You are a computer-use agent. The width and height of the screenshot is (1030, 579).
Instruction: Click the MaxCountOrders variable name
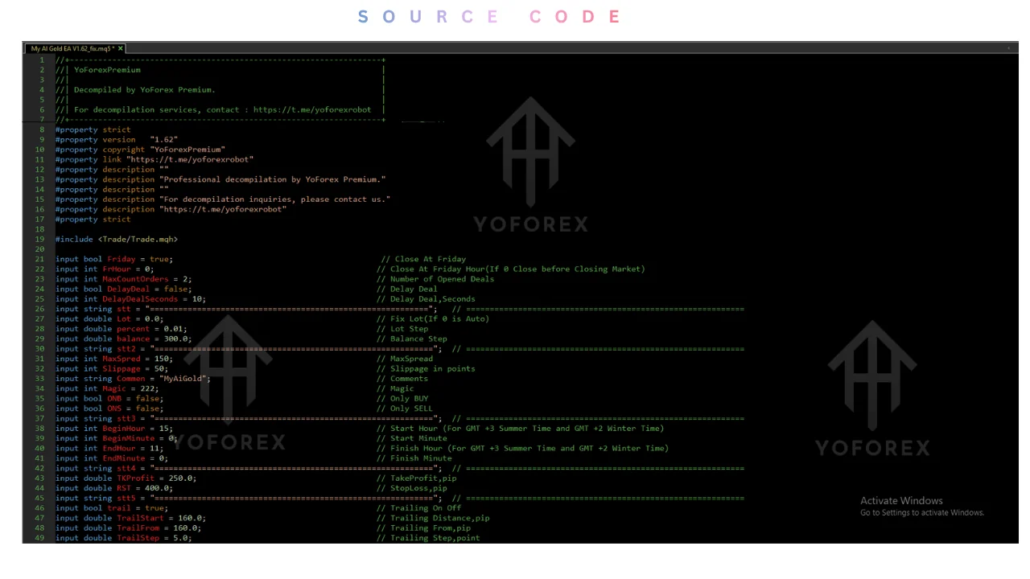(x=135, y=279)
